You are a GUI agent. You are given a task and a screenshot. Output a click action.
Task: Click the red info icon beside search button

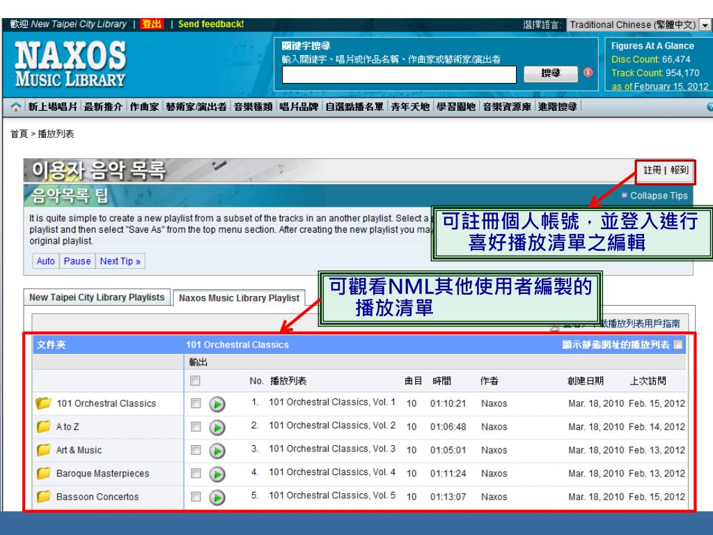pos(588,72)
